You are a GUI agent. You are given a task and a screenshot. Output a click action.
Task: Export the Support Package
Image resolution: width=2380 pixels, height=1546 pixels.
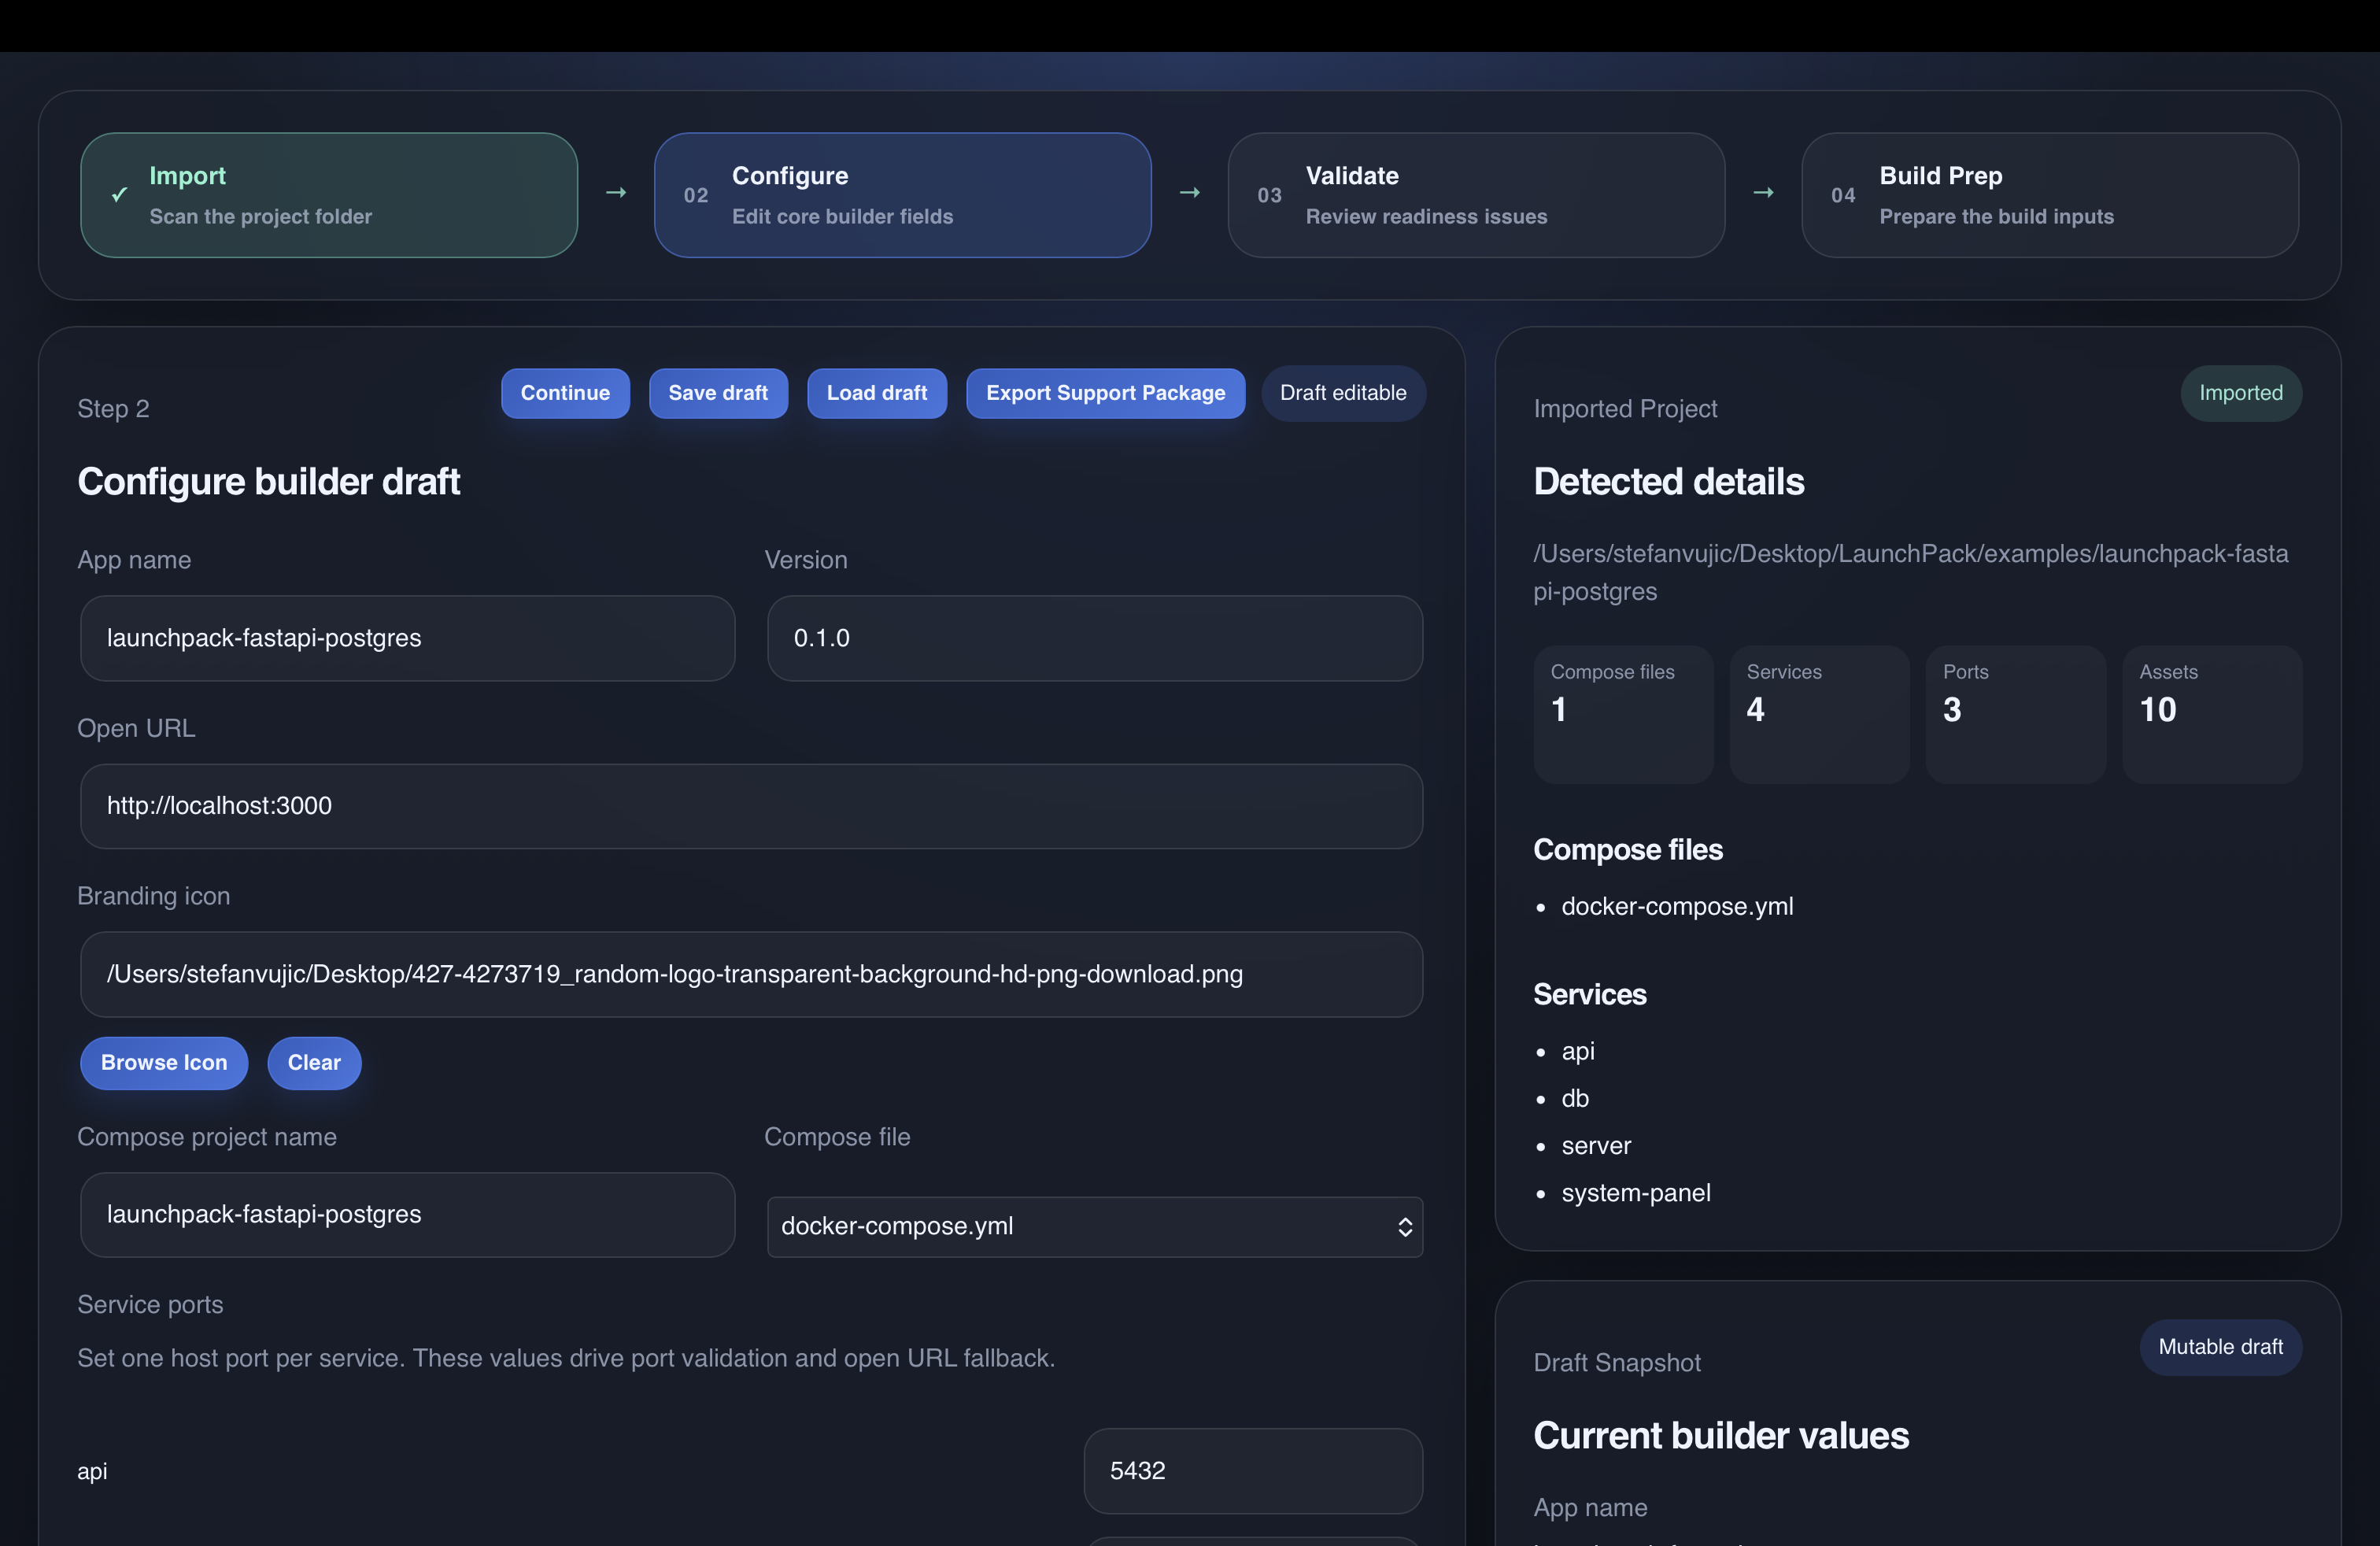(1105, 393)
